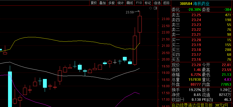This screenshot has height=107, width=233.
Task: Select the 买三 volume 288
Action: pos(228,50)
